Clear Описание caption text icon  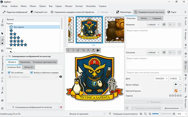coord(164,52)
